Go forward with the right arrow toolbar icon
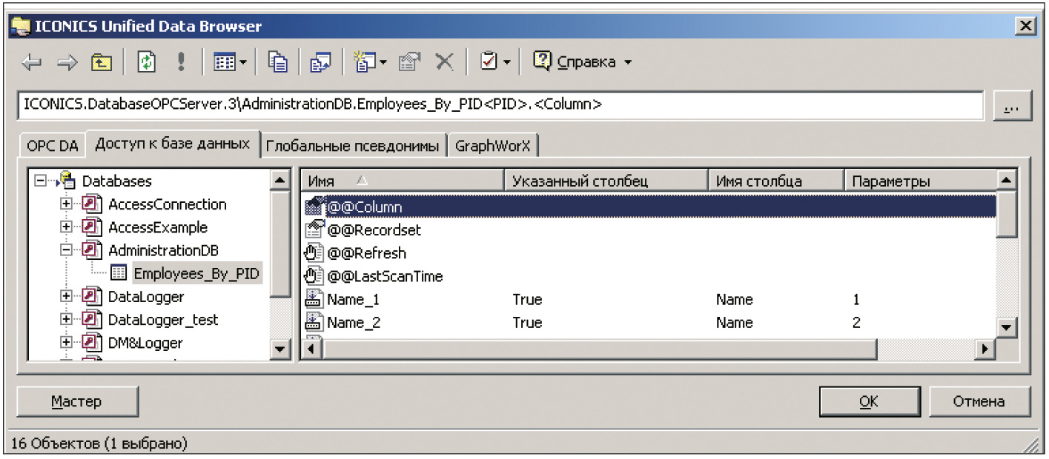Viewport: 1049px width, 459px height. pos(67,63)
